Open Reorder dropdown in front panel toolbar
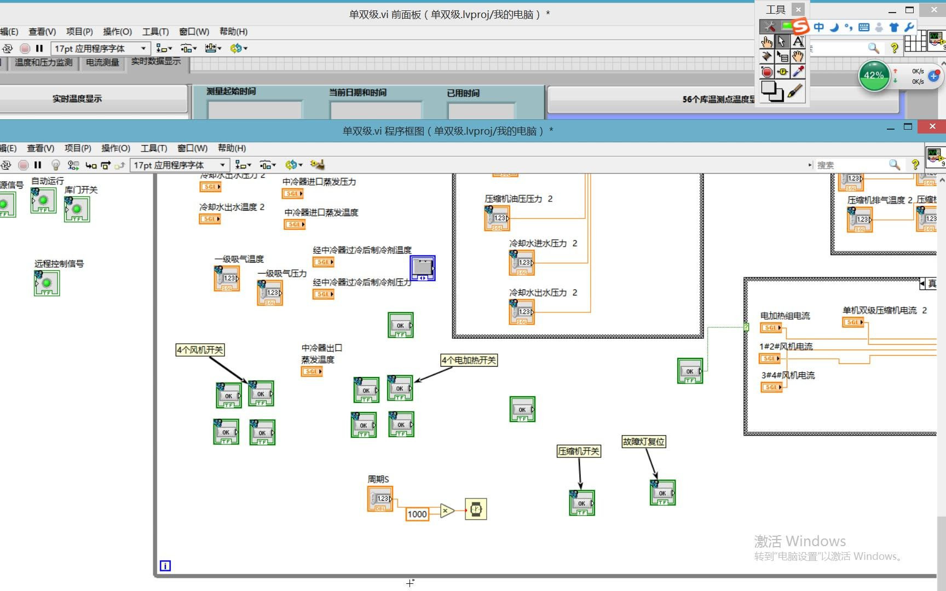Image resolution: width=946 pixels, height=591 pixels. (x=239, y=48)
